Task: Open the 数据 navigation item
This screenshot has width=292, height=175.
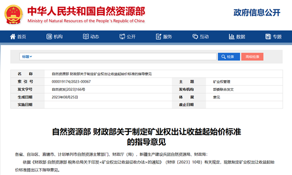Action: pos(237,36)
